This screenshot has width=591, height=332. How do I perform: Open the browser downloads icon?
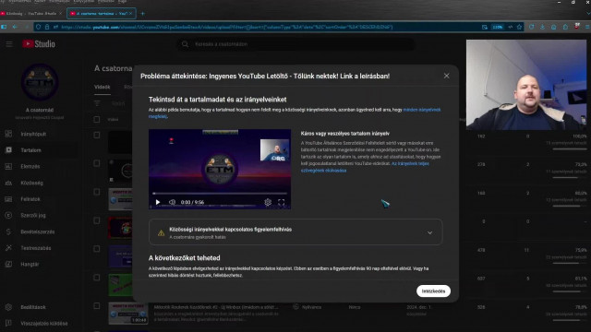(x=542, y=27)
